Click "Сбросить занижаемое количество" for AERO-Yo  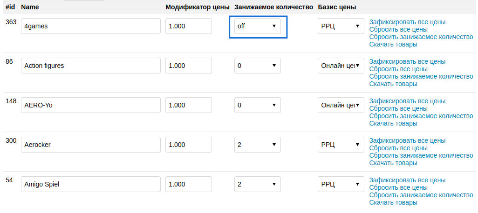click(421, 116)
